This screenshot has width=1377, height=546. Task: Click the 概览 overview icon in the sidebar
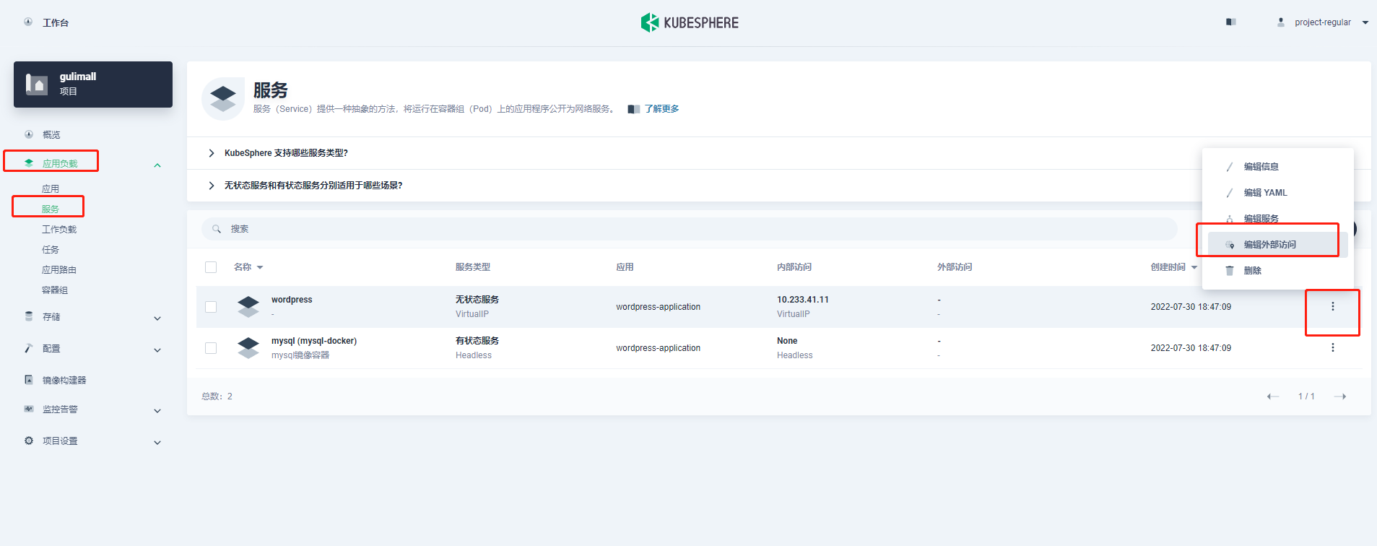pyautogui.click(x=29, y=134)
